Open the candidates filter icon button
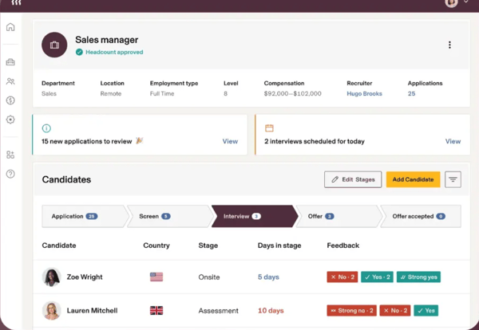Viewport: 479px width, 330px height. tap(453, 179)
